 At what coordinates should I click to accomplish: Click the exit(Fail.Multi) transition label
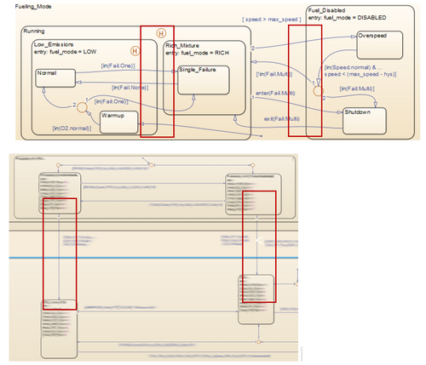pos(282,119)
